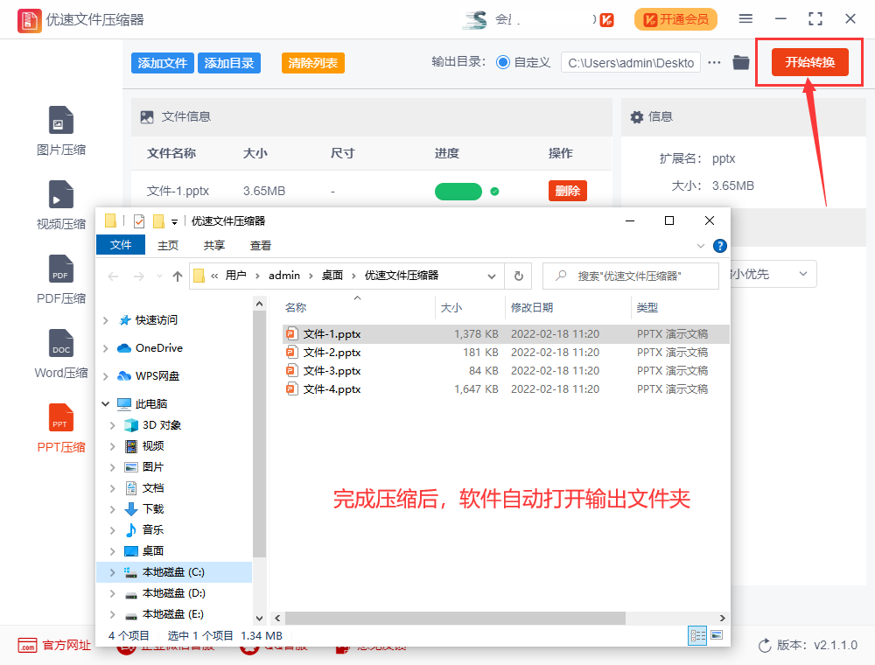Collapse the 此电脑 tree node
Image resolution: width=875 pixels, height=665 pixels.
point(106,404)
